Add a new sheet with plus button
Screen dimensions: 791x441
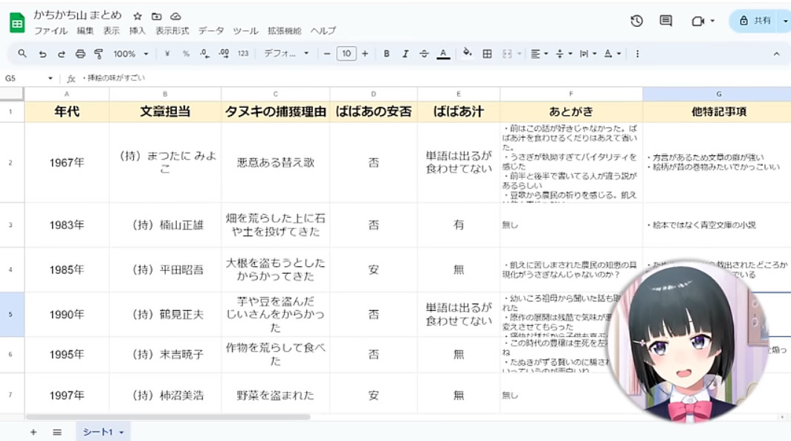(33, 432)
